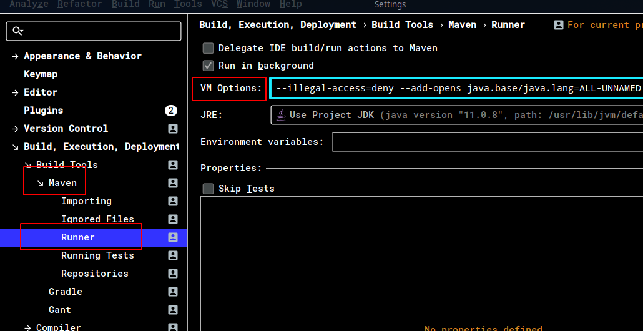The width and height of the screenshot is (643, 331).
Task: Select Plugins in settings tree
Action: point(44,111)
